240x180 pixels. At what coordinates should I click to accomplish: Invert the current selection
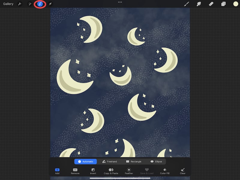pos(93,171)
